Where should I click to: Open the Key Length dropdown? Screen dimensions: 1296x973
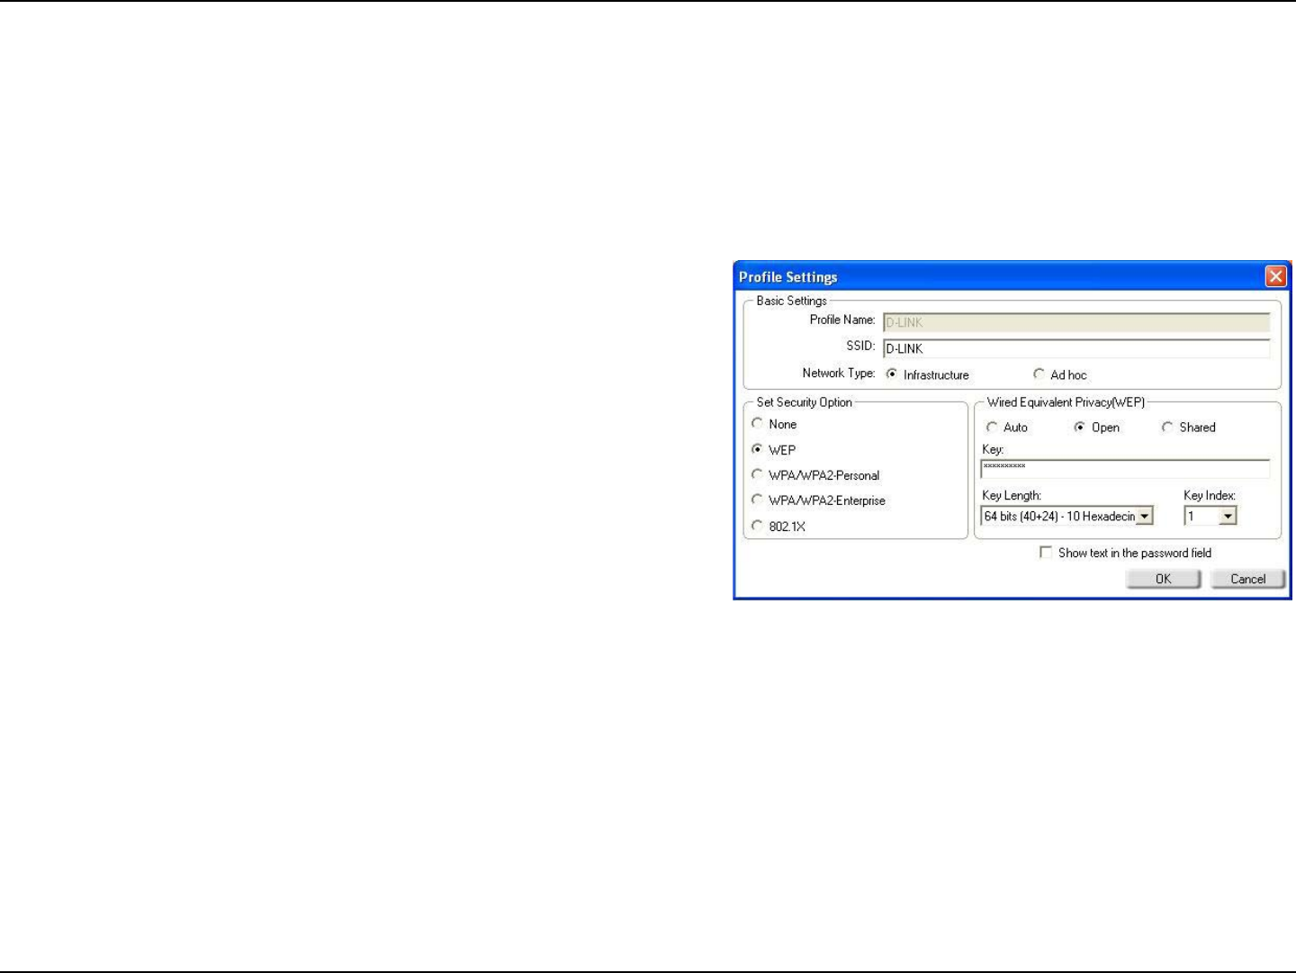click(x=1145, y=517)
